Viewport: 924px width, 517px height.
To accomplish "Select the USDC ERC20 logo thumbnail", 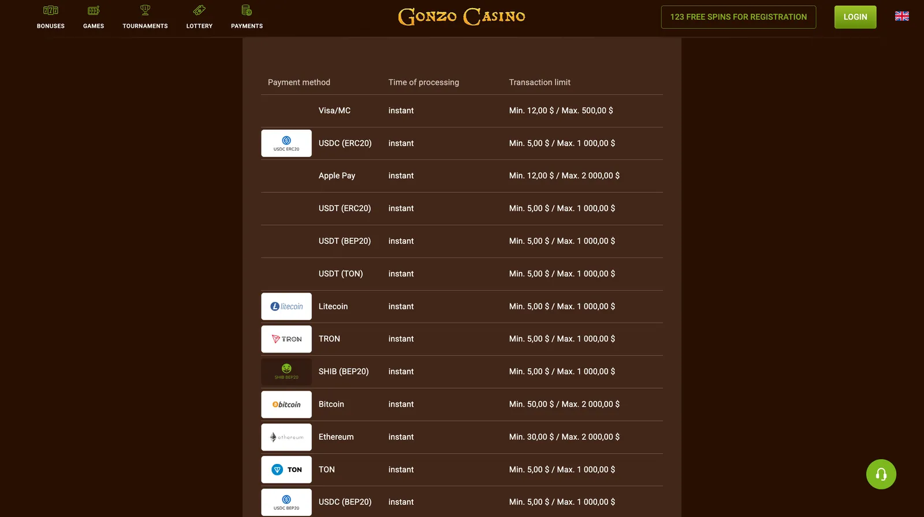I will [x=286, y=143].
